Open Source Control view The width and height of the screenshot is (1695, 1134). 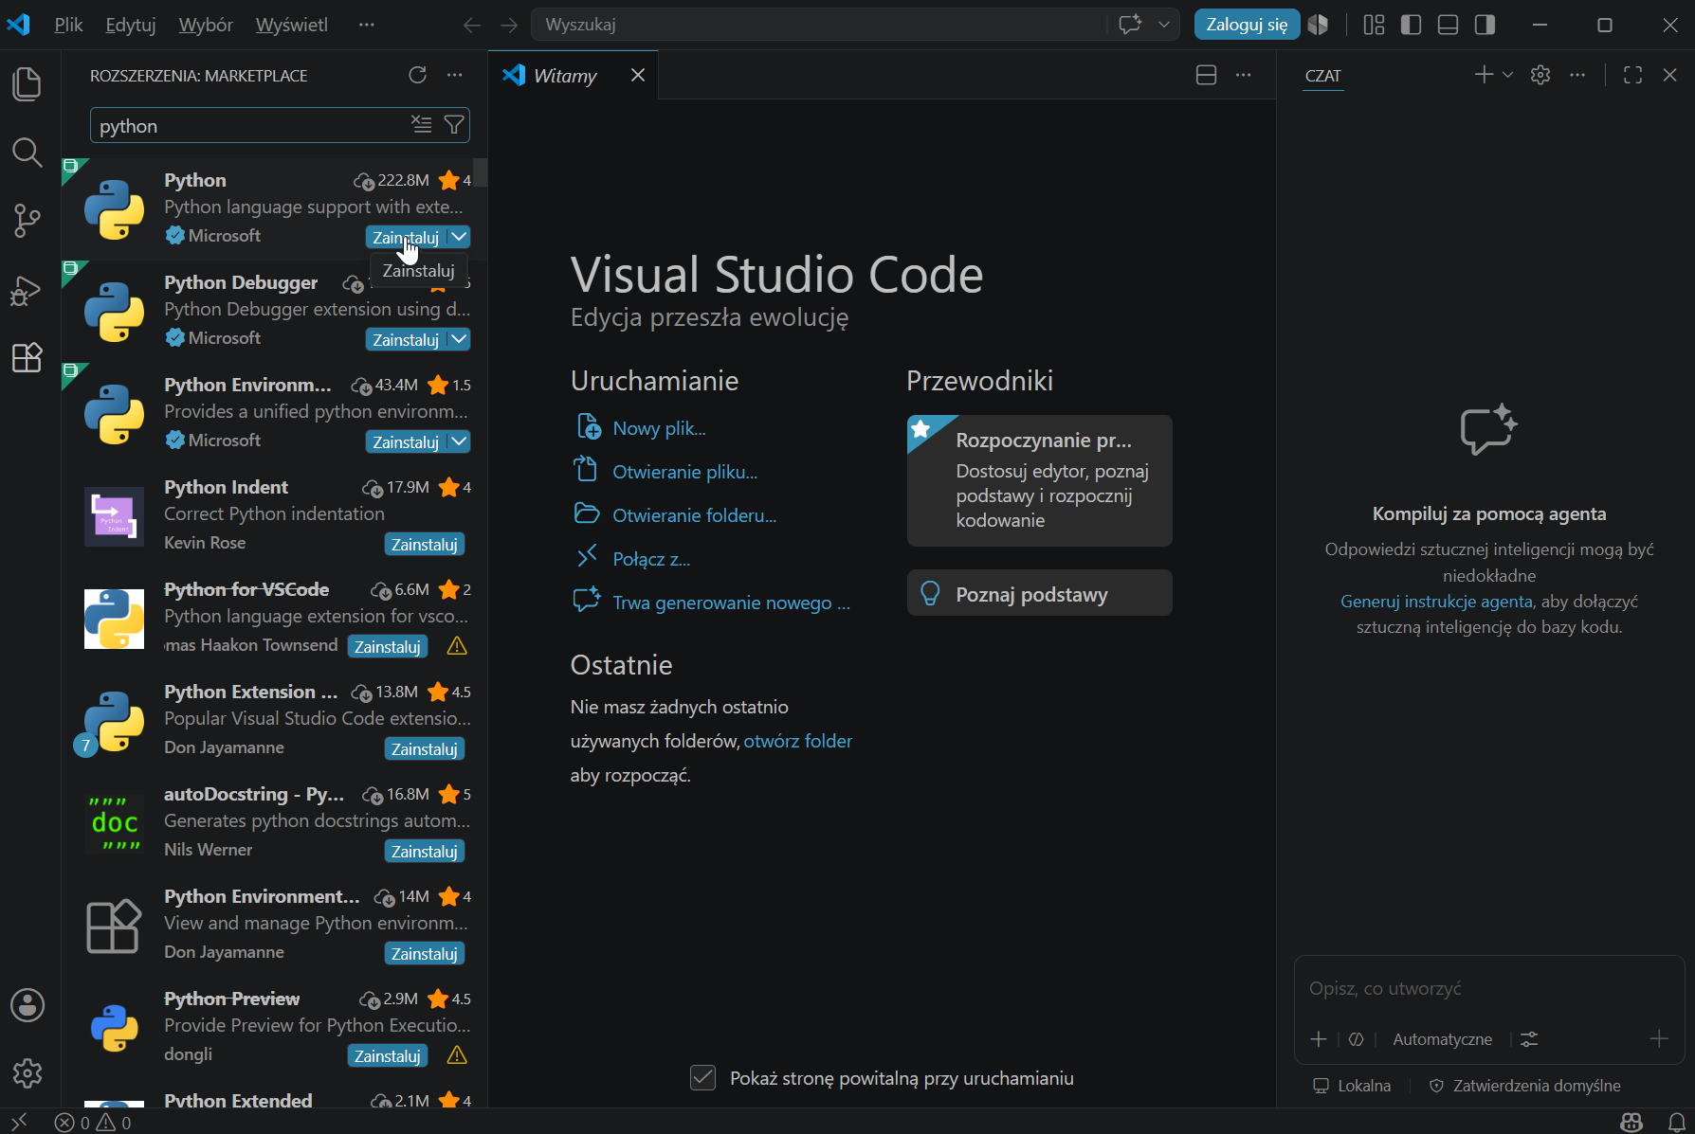click(x=27, y=221)
